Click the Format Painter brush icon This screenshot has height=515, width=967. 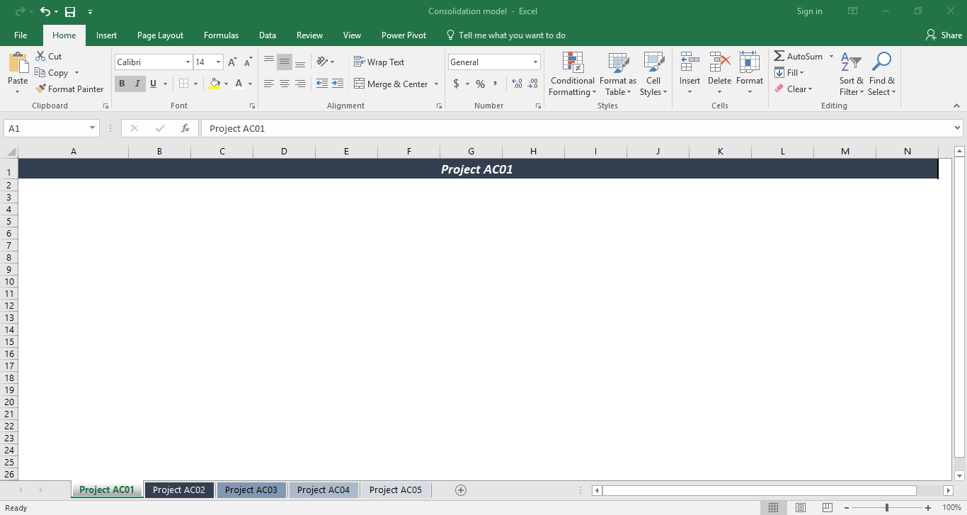pyautogui.click(x=41, y=89)
